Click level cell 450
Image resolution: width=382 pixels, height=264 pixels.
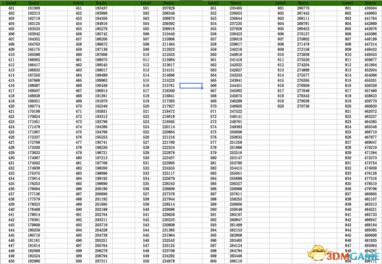tap(11, 261)
